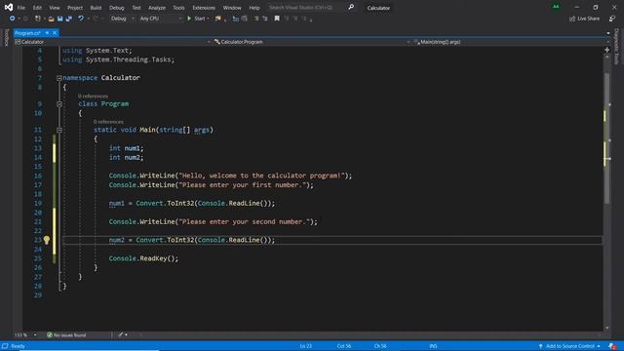Open the document tab list dropdown arrow
Image resolution: width=624 pixels, height=351 pixels.
pyautogui.click(x=607, y=33)
